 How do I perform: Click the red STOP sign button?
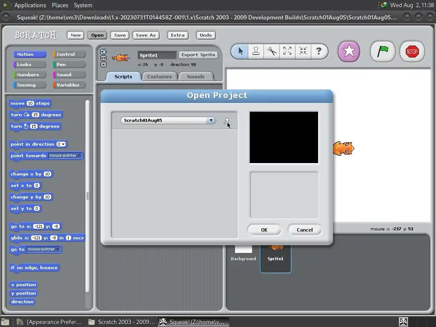click(x=412, y=52)
